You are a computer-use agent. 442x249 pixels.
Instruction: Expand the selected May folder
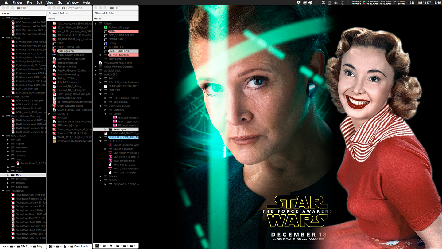pyautogui.click(x=8, y=175)
